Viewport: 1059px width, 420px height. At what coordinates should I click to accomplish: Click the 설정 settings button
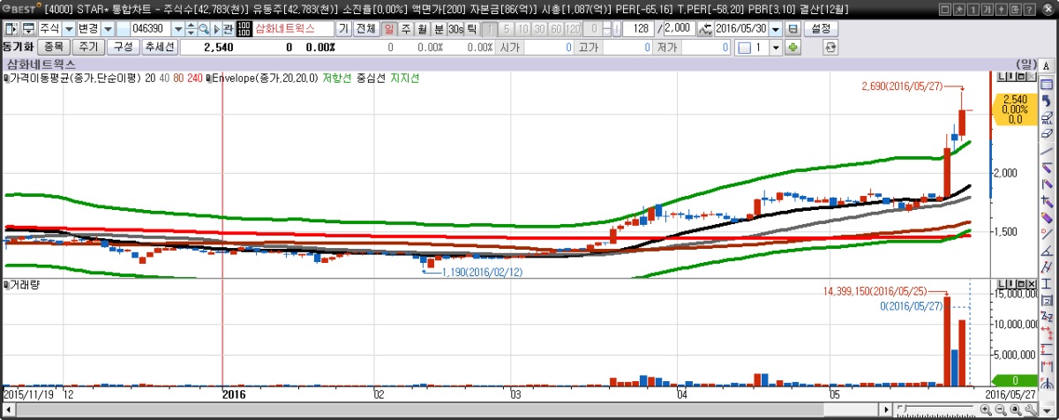[821, 29]
